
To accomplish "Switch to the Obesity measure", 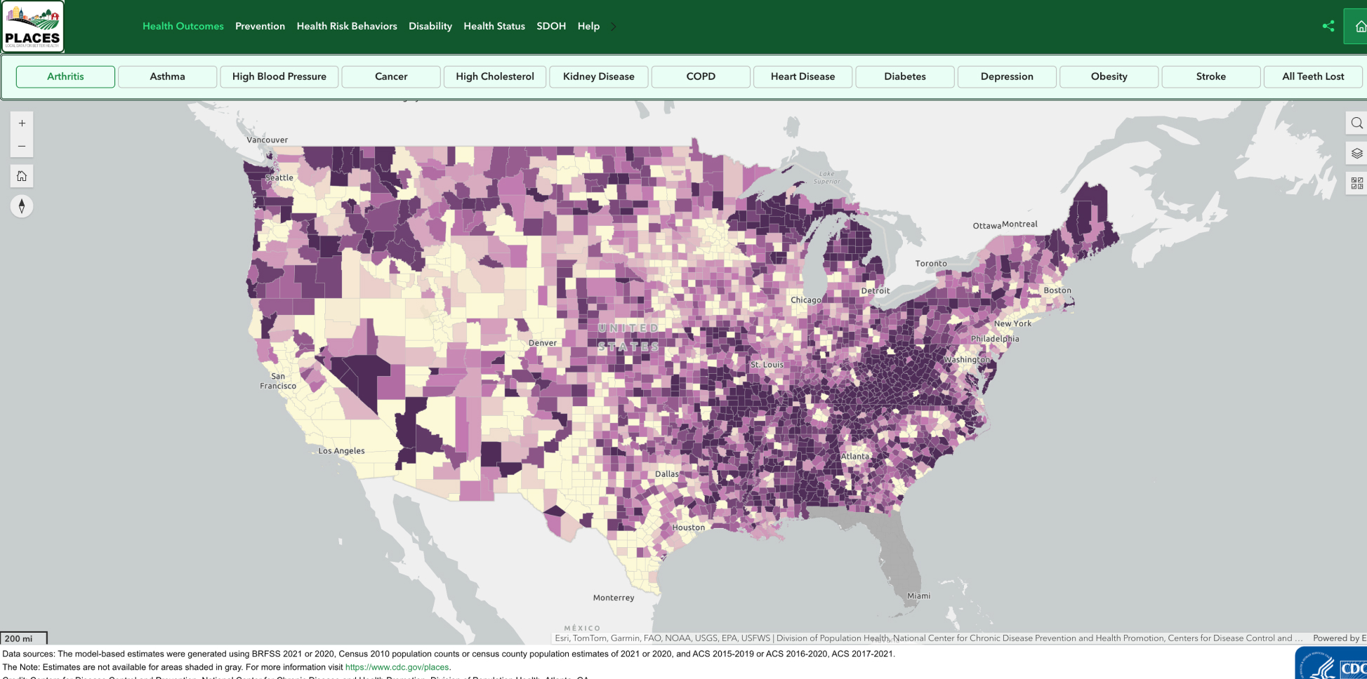I will point(1109,76).
